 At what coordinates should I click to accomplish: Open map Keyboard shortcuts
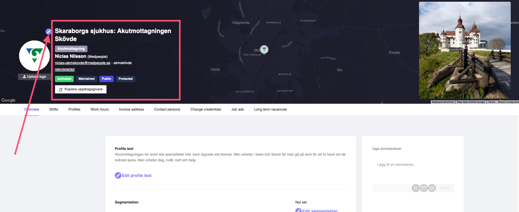click(x=443, y=102)
